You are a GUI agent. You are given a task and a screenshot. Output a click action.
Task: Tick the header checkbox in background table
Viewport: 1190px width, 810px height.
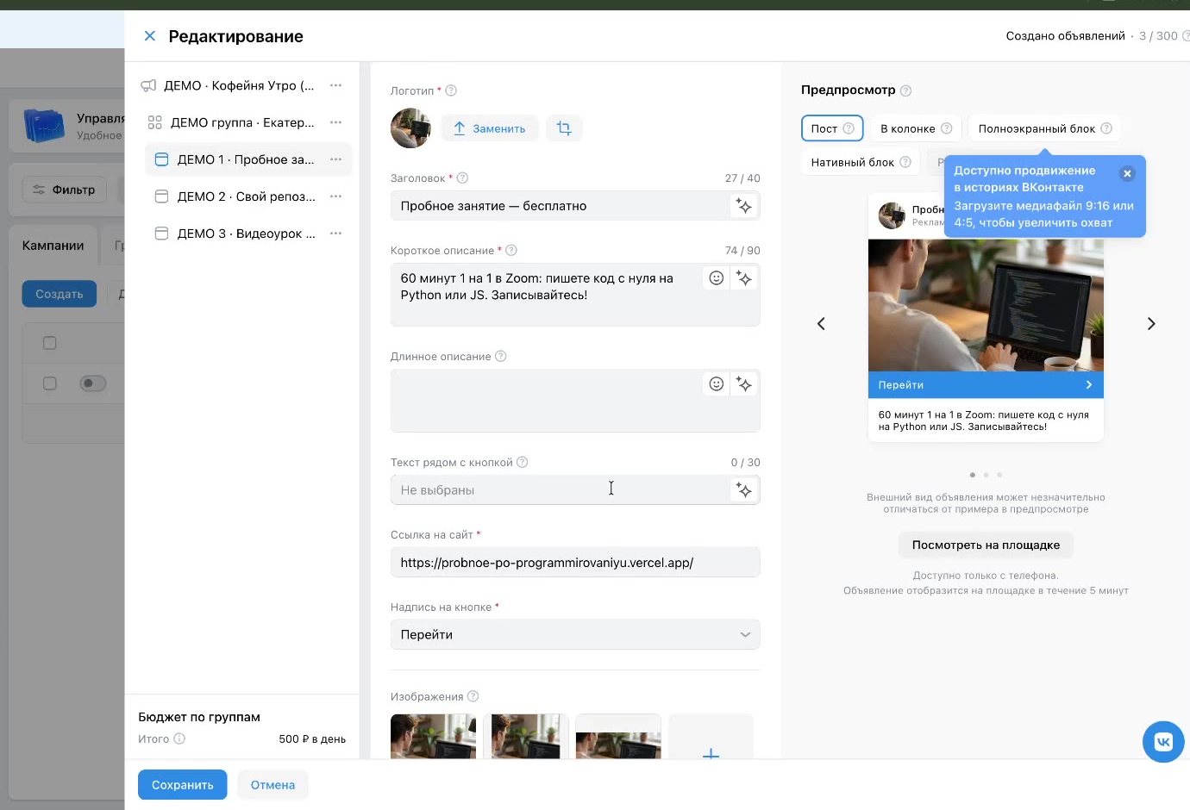(x=50, y=343)
